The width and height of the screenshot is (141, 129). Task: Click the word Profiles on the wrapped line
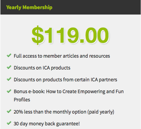pyautogui.click(x=22, y=100)
